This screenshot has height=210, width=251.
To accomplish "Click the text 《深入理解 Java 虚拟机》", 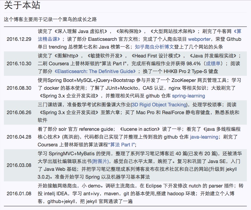I will pyautogui.click(x=81, y=31).
